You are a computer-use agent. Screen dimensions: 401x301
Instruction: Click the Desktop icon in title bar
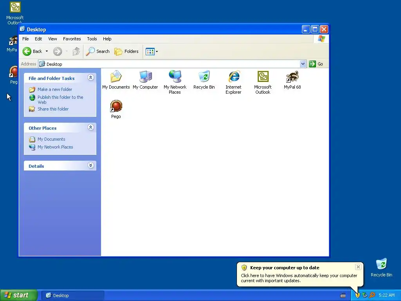(x=22, y=29)
